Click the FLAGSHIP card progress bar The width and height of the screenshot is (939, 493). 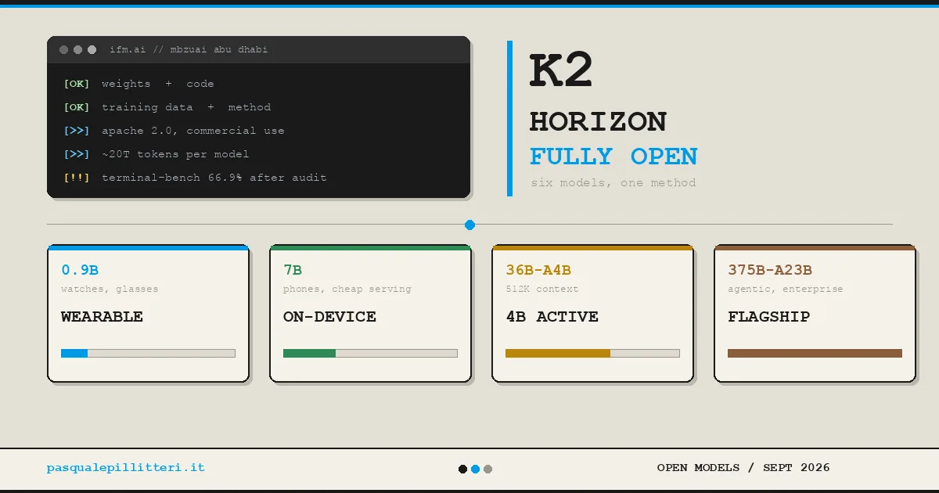click(815, 354)
